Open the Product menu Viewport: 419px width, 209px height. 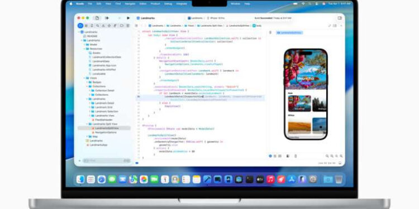(155, 4)
